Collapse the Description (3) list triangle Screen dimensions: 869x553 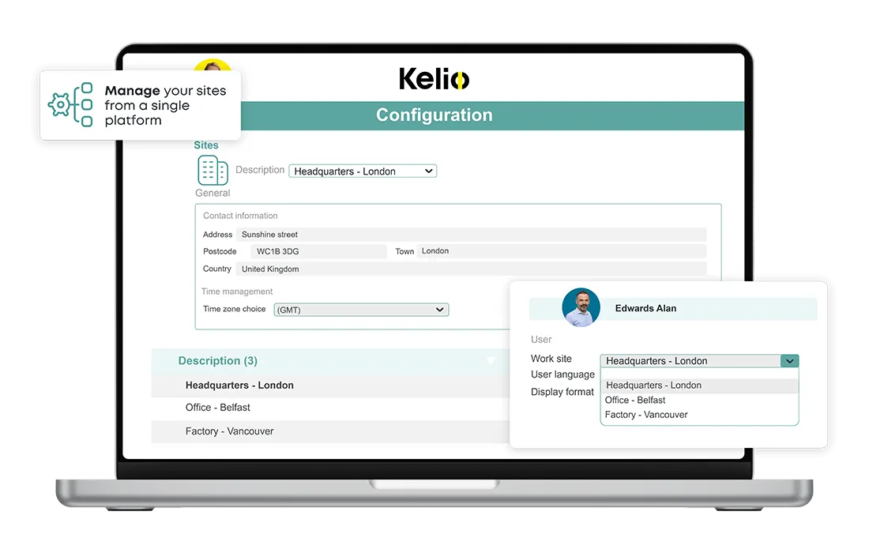(x=491, y=361)
